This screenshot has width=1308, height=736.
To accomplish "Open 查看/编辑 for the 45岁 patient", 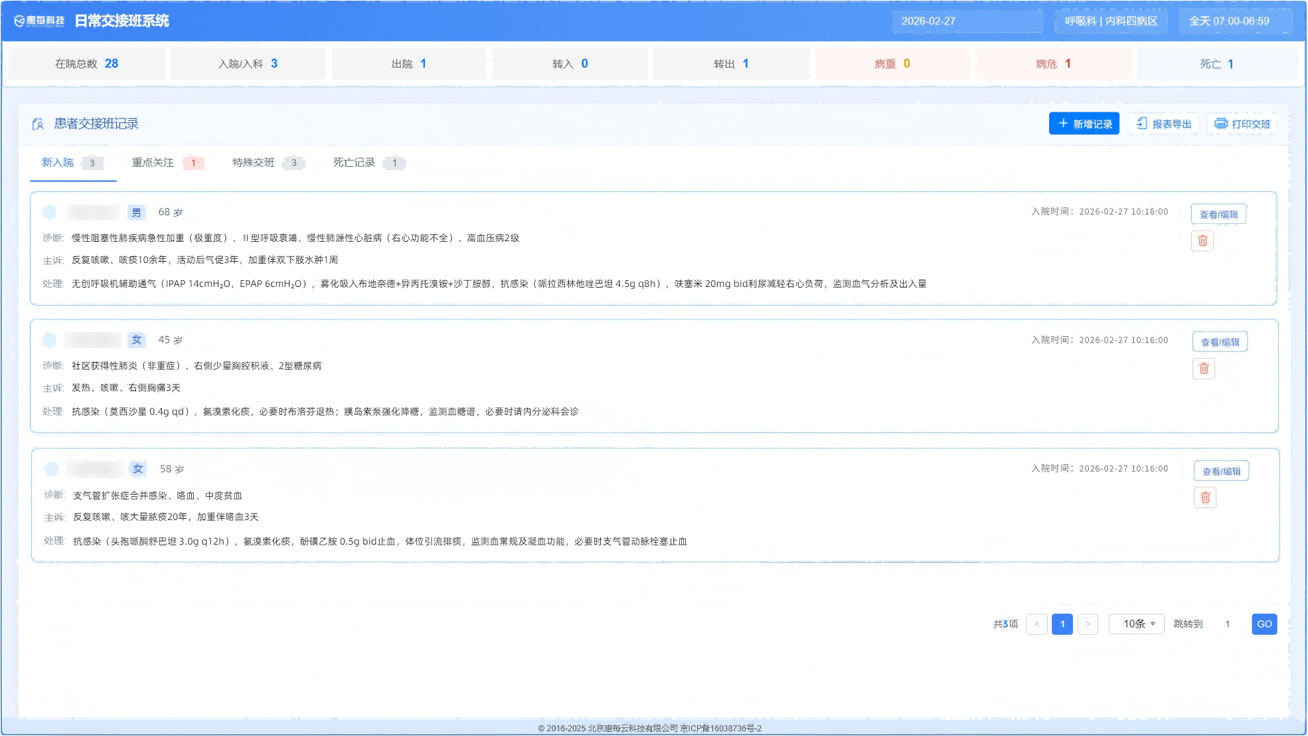I will coord(1220,342).
